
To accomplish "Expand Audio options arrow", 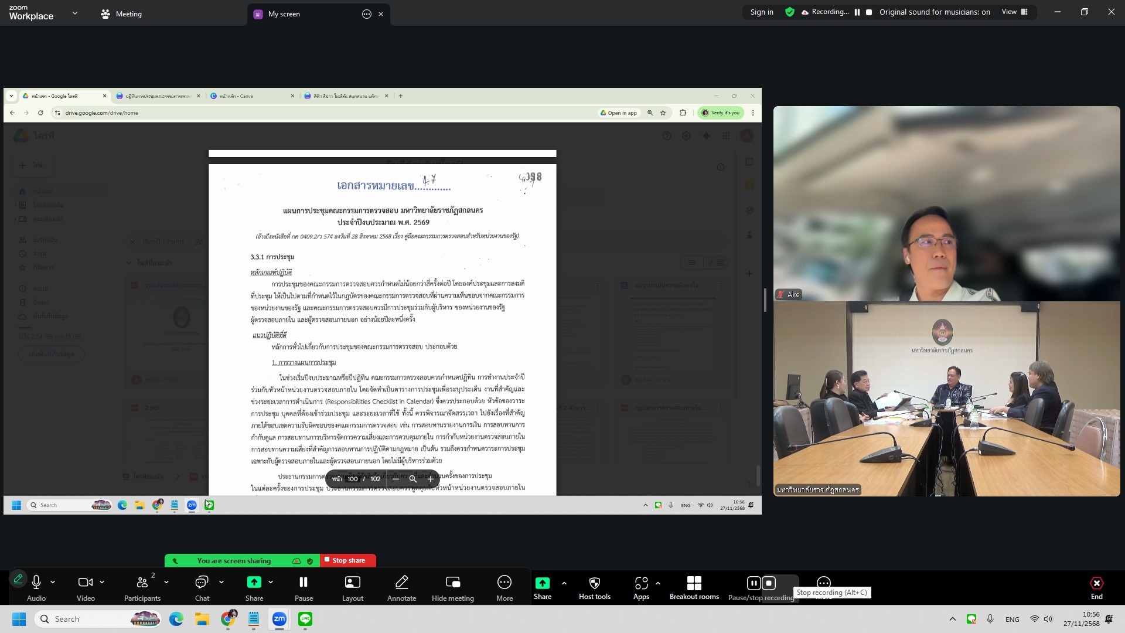I will 53,582.
